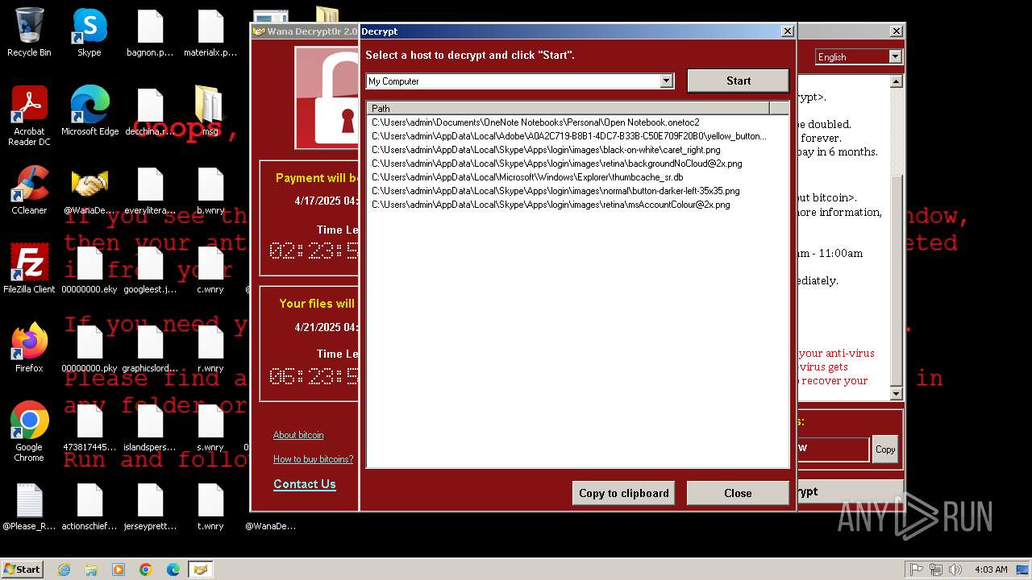
Task: Select the c.wnry file icon
Action: click(x=210, y=269)
